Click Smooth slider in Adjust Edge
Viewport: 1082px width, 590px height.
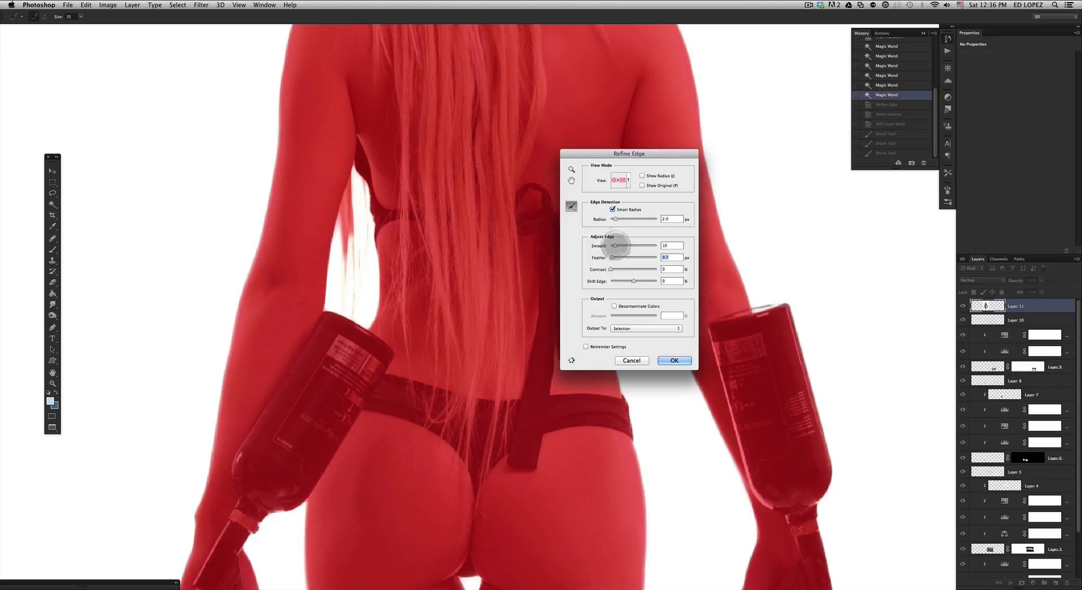pyautogui.click(x=633, y=245)
